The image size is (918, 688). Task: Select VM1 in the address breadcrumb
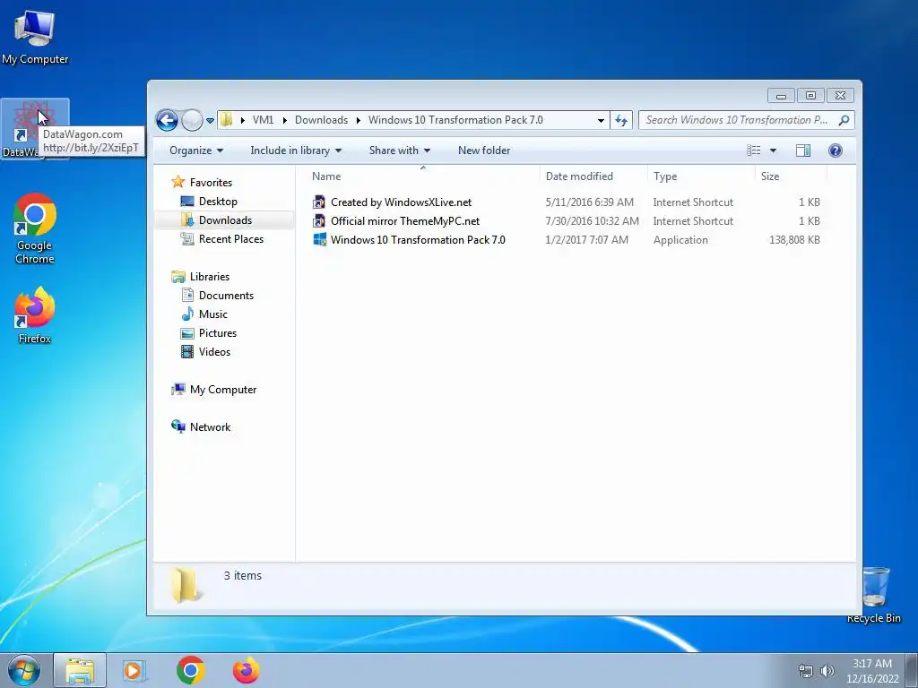pos(263,120)
